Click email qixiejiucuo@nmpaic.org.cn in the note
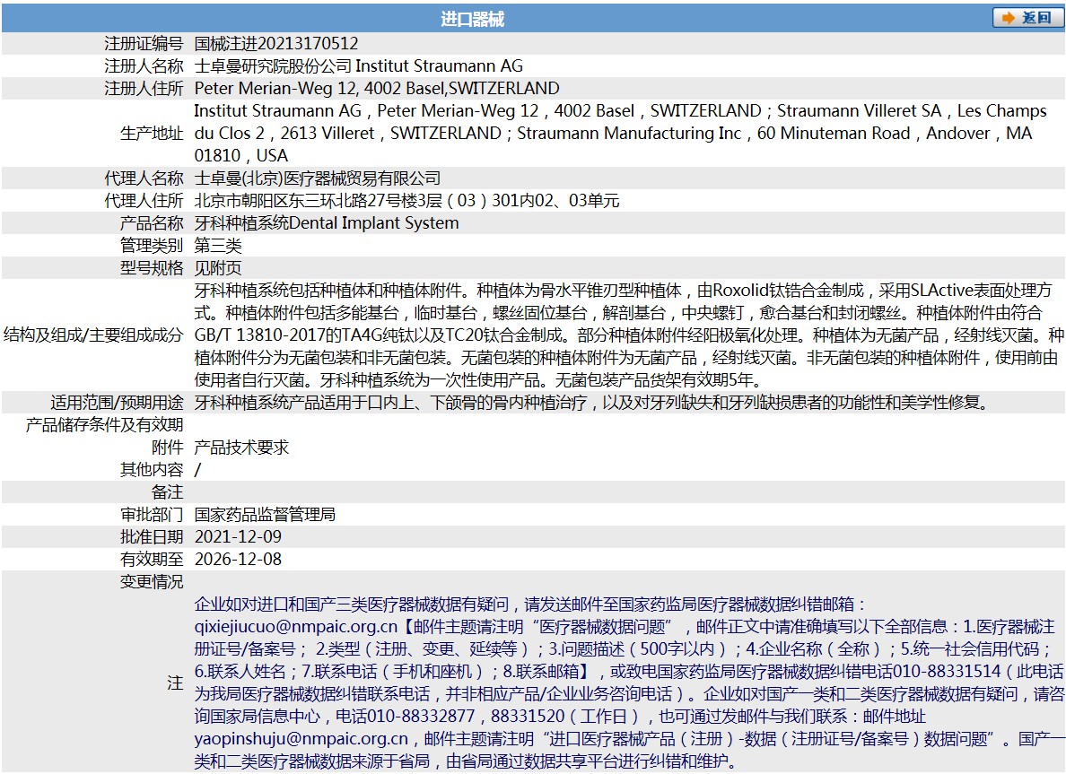1066x774 pixels. 296,627
